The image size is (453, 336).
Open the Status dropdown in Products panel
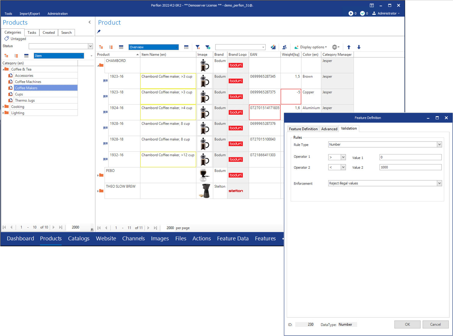click(90, 46)
